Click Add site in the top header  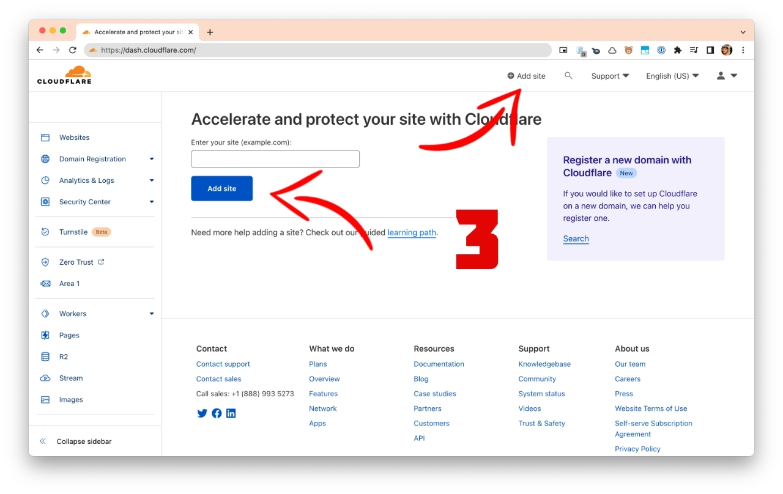click(x=526, y=76)
